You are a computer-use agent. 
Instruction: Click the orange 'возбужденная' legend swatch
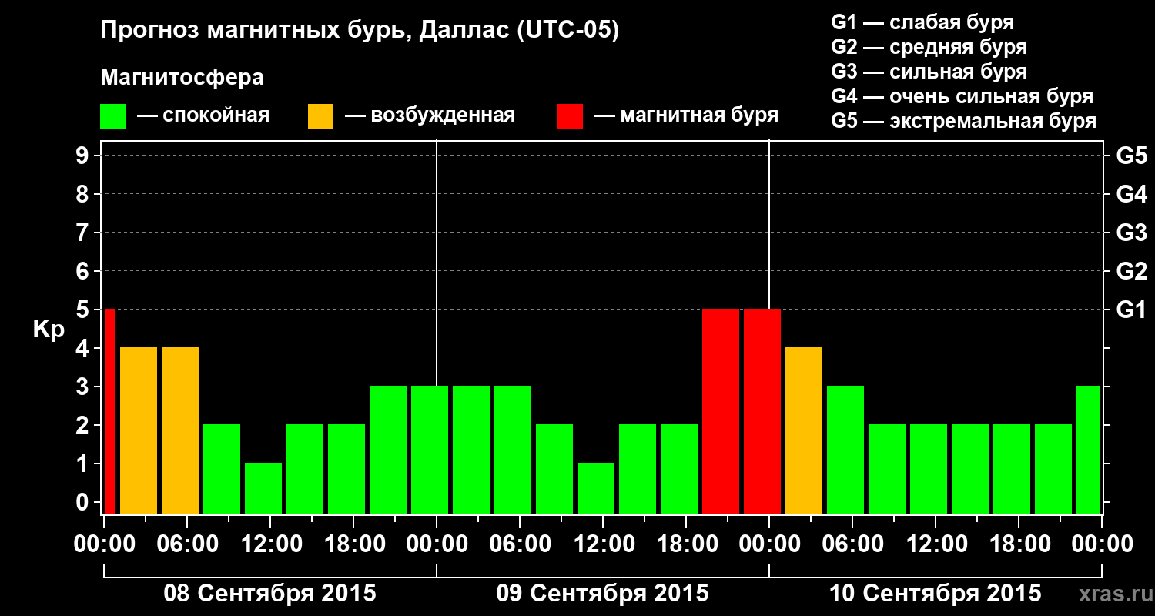tap(320, 116)
